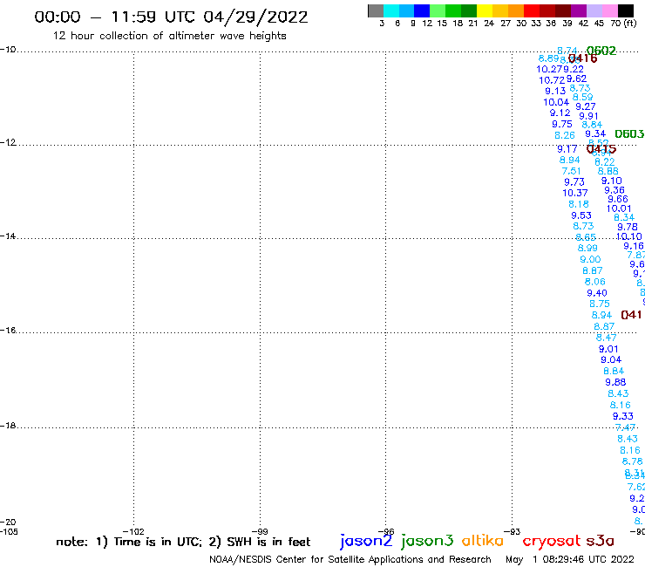645x567 pixels.
Task: Select the 10.37 wave height reading
Action: (575, 193)
